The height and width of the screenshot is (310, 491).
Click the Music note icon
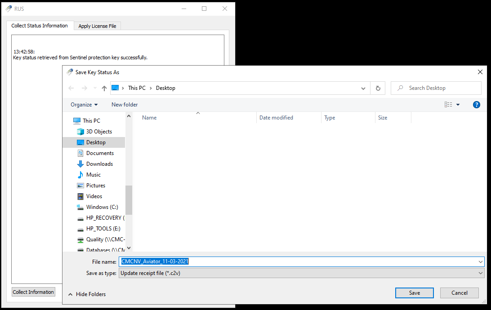click(80, 175)
